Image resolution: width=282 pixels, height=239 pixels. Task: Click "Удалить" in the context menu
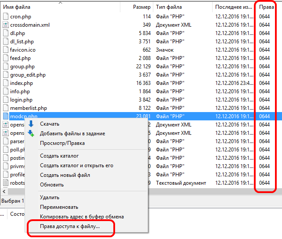(x=50, y=197)
